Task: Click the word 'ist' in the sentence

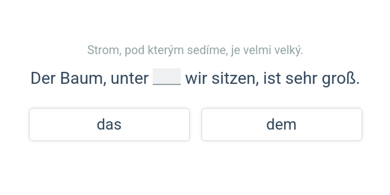Action: coord(272,78)
